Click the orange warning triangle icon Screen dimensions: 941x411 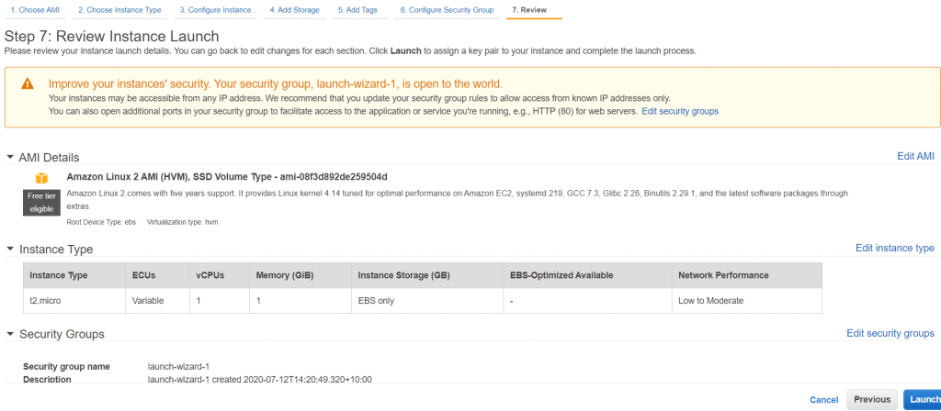[27, 83]
